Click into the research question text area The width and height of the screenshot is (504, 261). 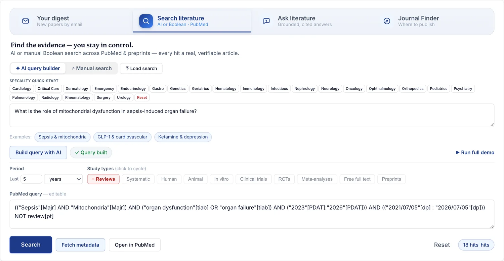click(252, 115)
